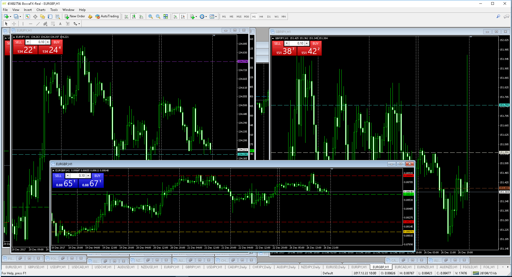Screen dimensions: 512x277
Task: Switch to the EURCAD,H1 chart tab
Action: [403, 267]
